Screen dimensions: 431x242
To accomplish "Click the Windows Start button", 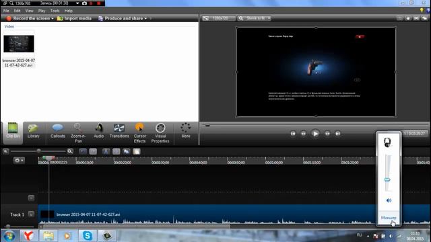I will click(9, 236).
